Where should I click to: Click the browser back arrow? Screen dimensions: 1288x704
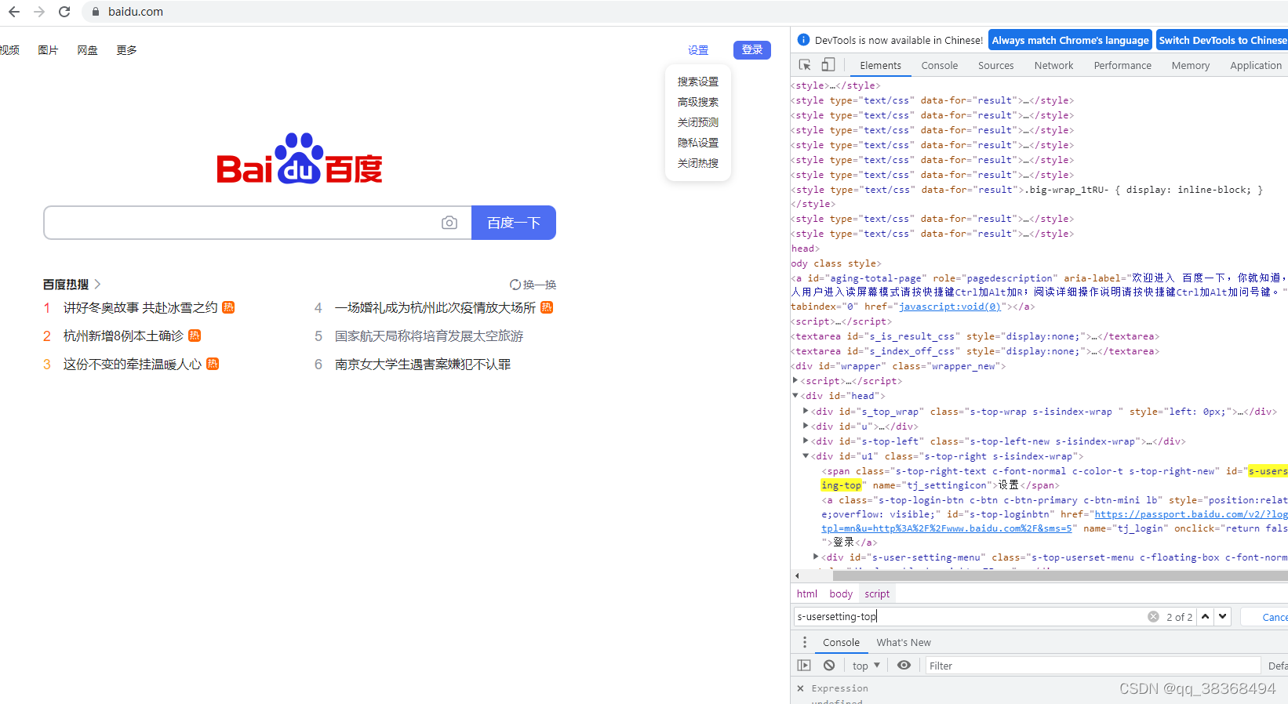pyautogui.click(x=14, y=12)
